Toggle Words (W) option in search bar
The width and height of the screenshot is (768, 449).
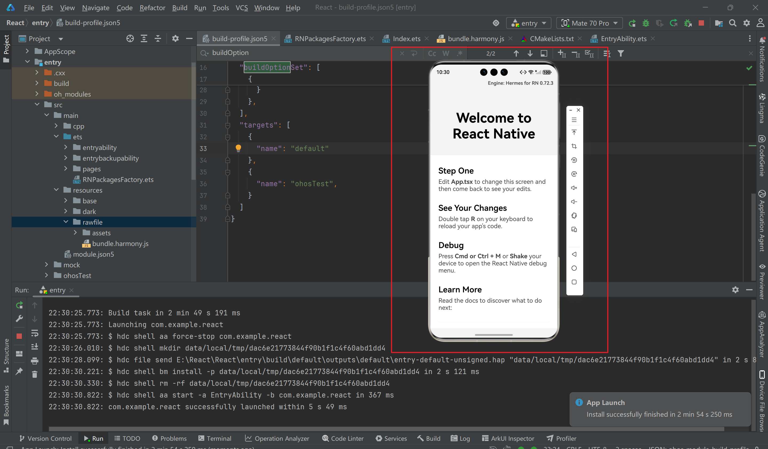[446, 54]
